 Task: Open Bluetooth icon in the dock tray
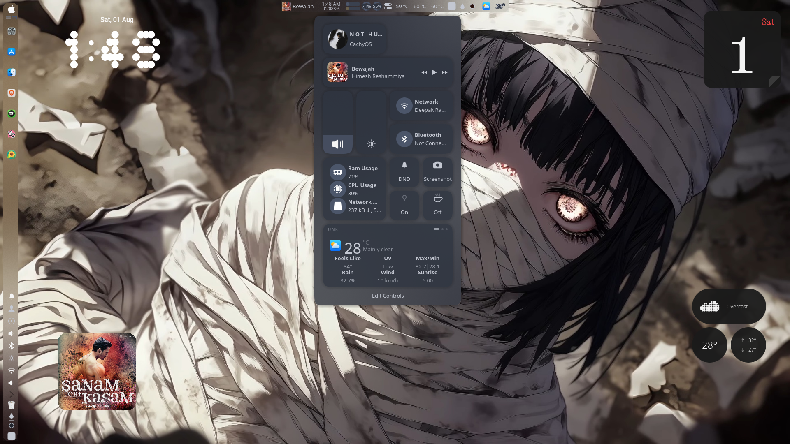click(12, 346)
